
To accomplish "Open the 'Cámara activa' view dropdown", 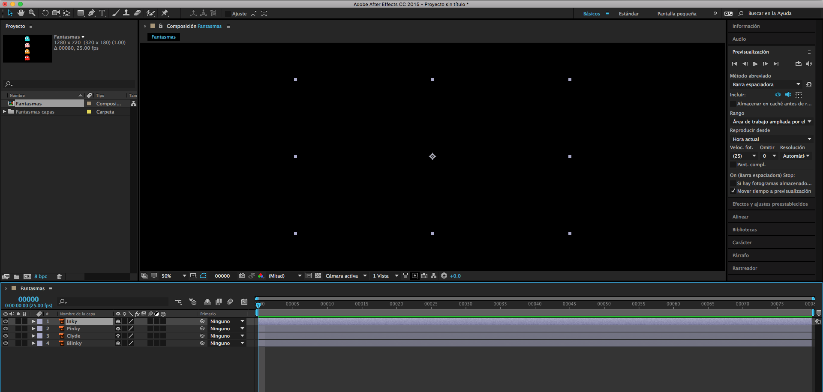I will pos(346,276).
